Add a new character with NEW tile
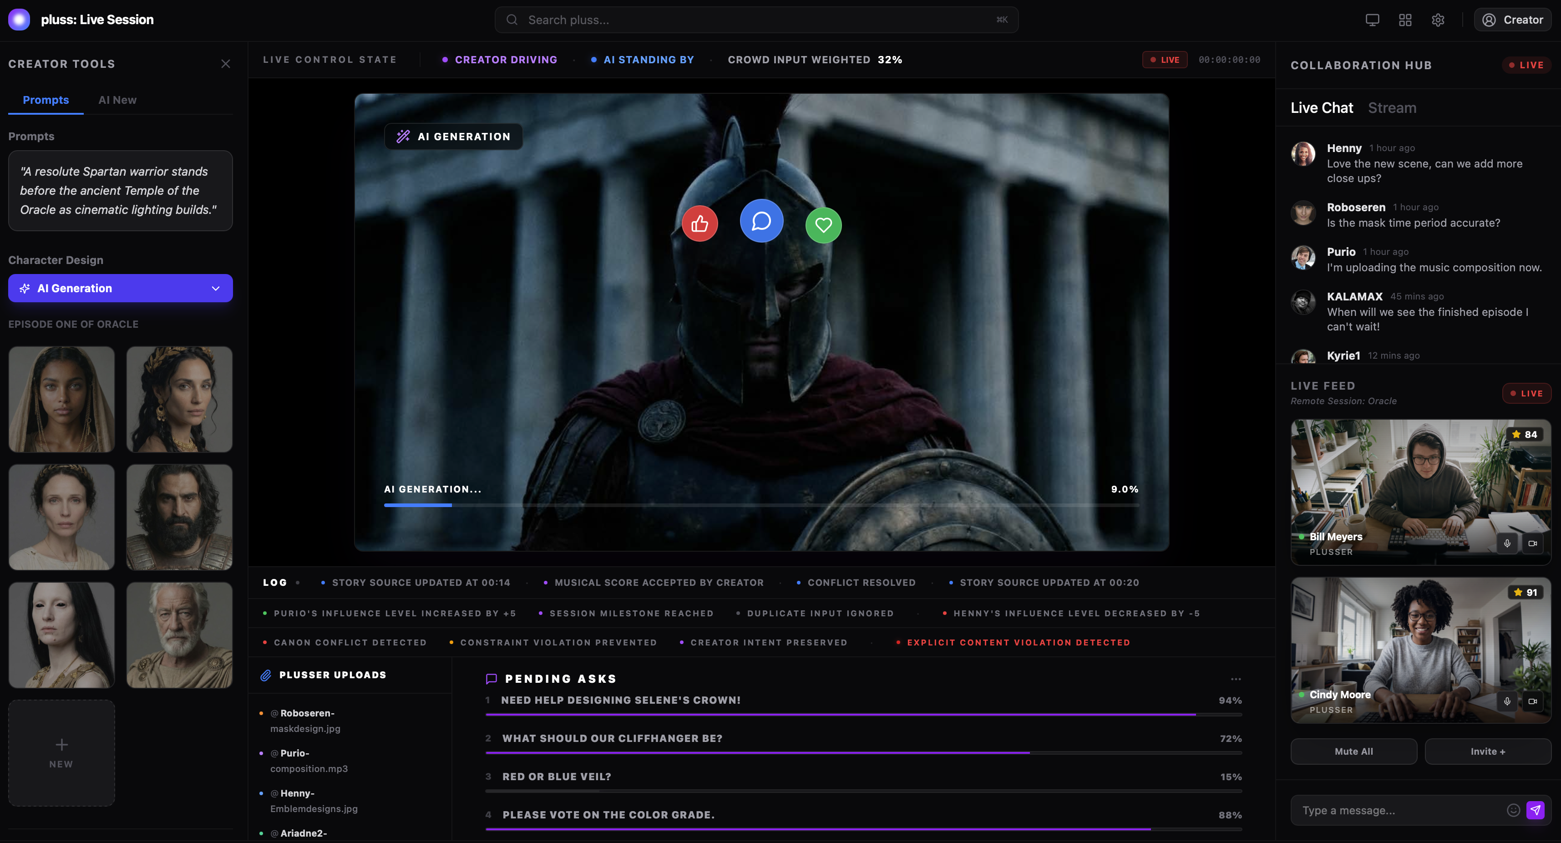 click(x=61, y=752)
